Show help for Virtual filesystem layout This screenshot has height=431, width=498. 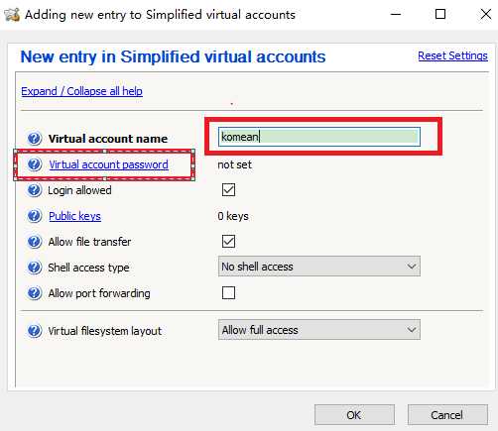(x=35, y=331)
